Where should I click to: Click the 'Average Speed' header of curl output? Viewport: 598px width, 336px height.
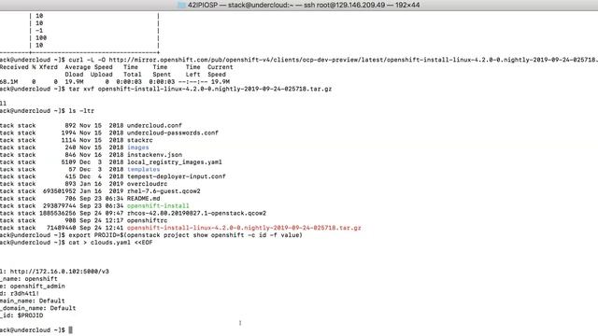[x=89, y=67]
